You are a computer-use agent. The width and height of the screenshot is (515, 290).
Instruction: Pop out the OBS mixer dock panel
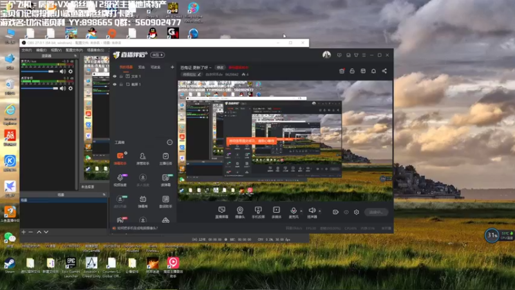[x=75, y=56]
